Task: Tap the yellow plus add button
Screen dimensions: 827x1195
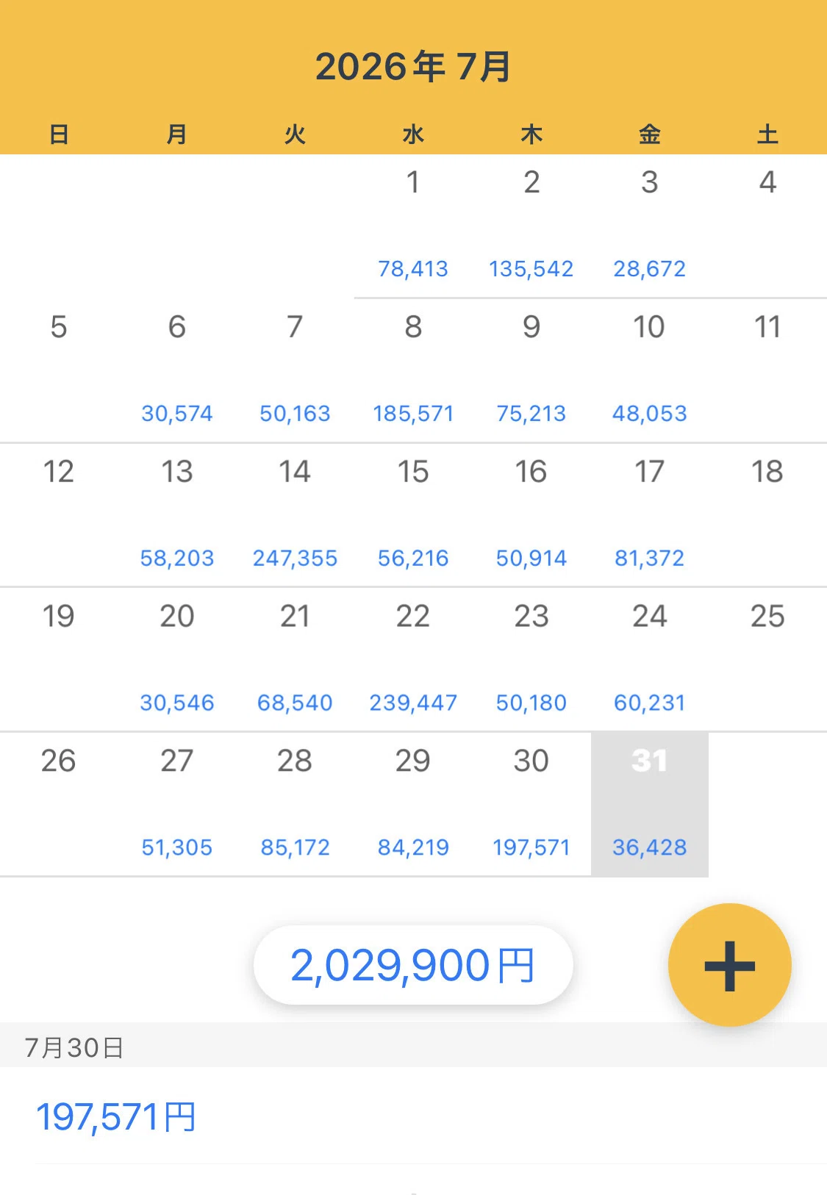Action: (x=729, y=964)
